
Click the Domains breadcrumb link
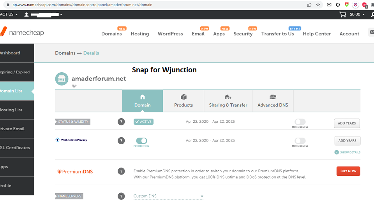65,53
